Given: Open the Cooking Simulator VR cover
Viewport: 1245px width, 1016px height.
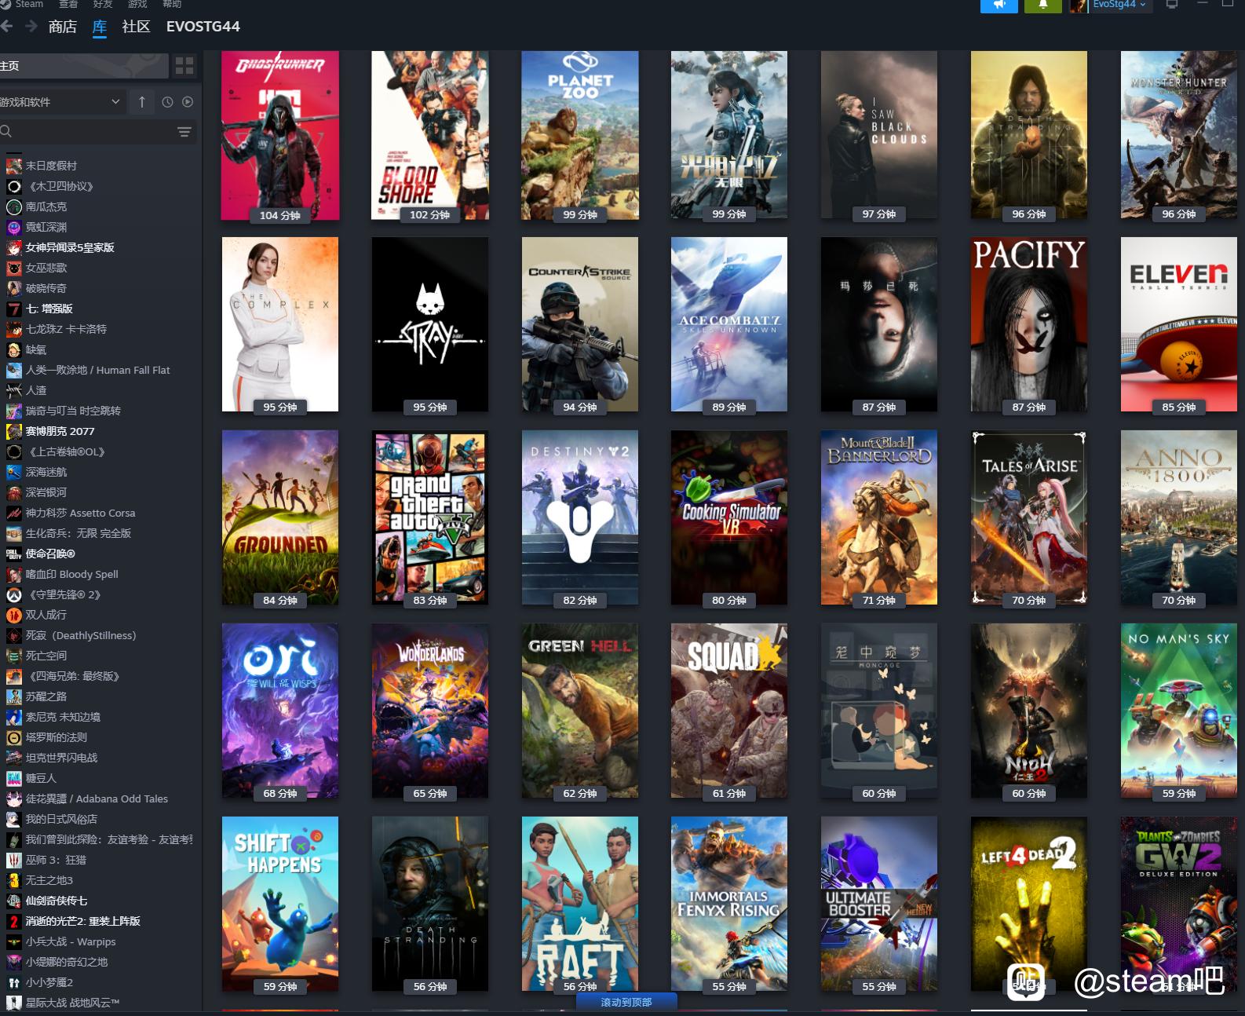Looking at the screenshot, I should 729,517.
